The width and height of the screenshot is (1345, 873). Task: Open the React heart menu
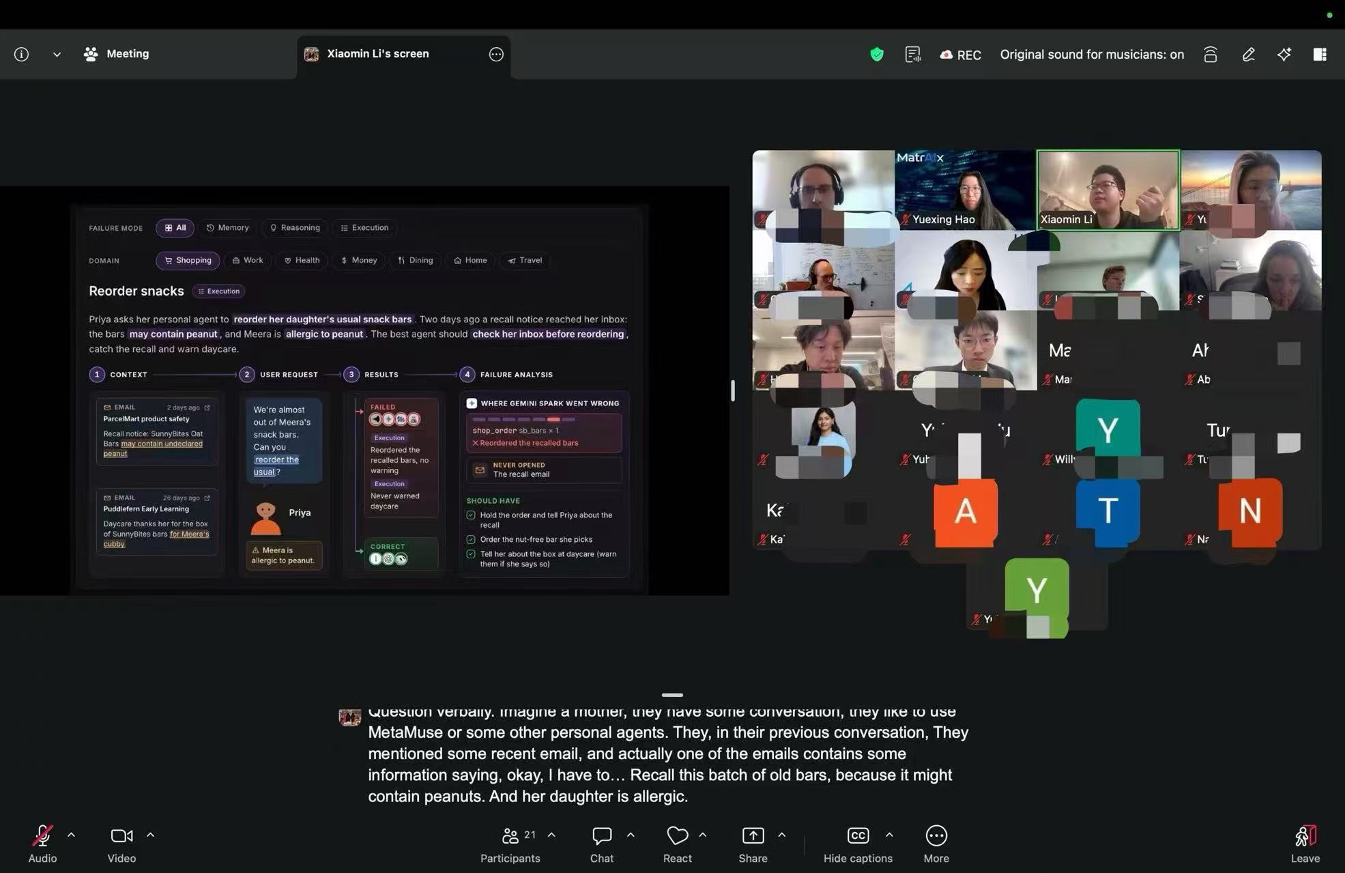point(678,844)
